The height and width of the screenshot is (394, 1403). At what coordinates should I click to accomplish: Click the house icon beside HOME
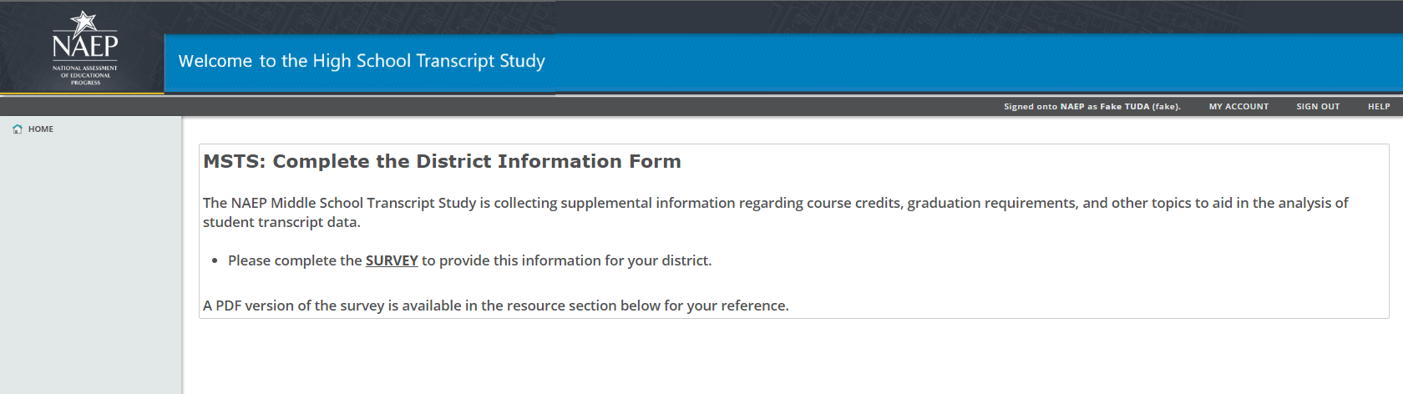coord(18,129)
